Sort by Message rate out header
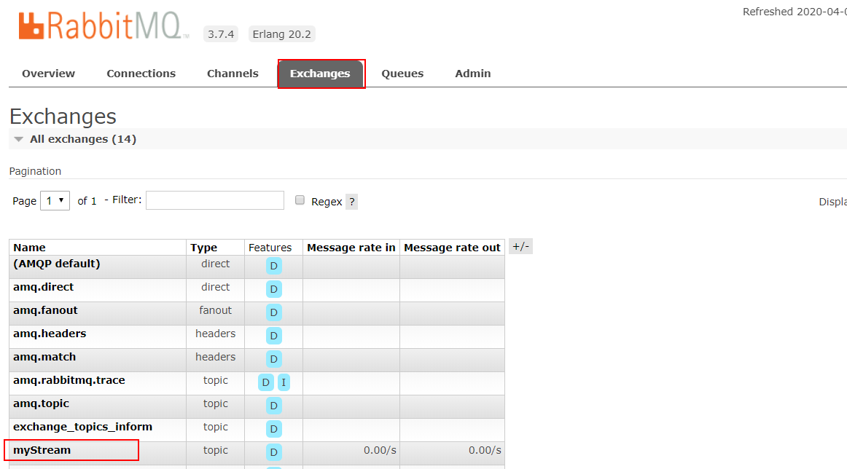The width and height of the screenshot is (847, 469). coord(452,248)
